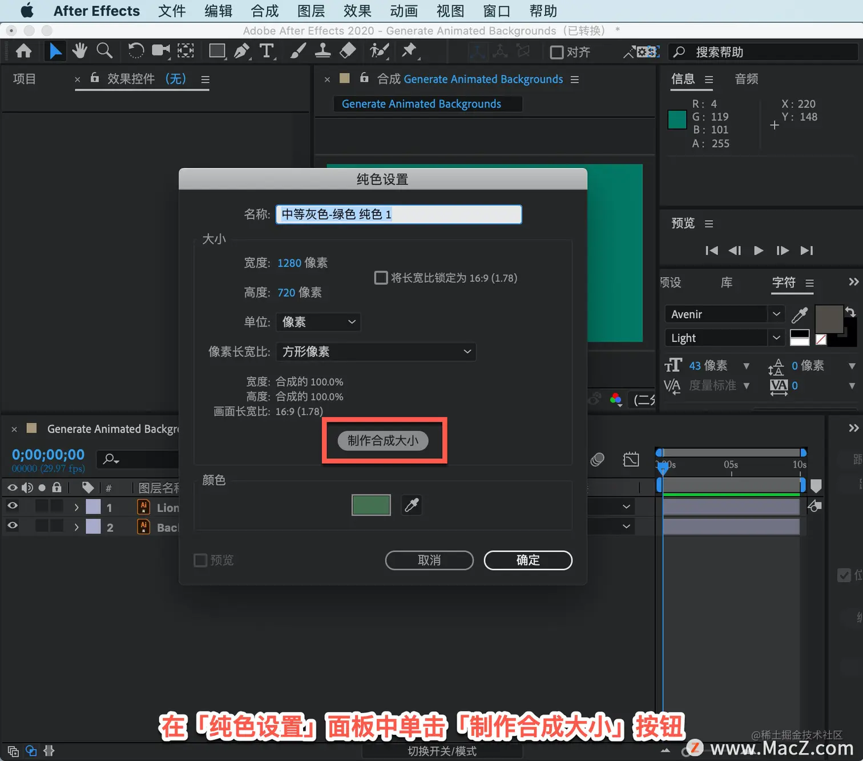
Task: Enable the snapping 对齐 checkbox
Action: click(556, 53)
